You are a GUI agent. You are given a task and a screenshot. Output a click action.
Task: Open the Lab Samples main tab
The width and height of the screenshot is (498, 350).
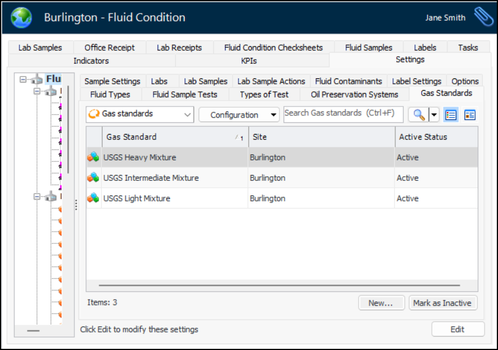[x=40, y=47]
